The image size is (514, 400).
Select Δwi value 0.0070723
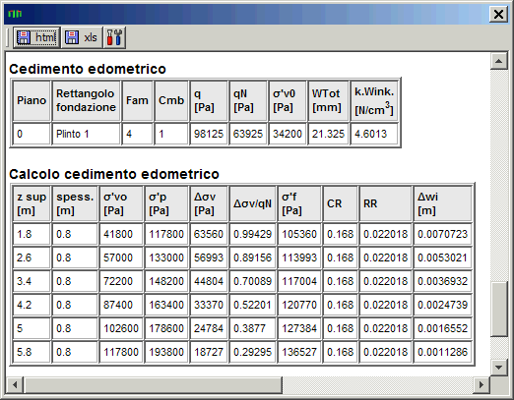(x=442, y=234)
